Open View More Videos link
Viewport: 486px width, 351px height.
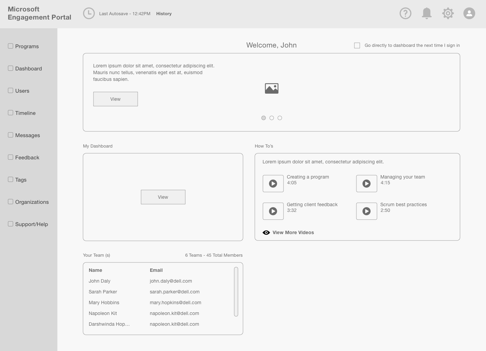(x=293, y=232)
